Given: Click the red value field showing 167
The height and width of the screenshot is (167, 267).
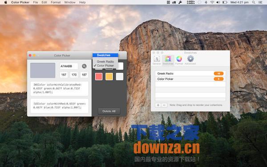Looking at the screenshot, I should point(64,75).
